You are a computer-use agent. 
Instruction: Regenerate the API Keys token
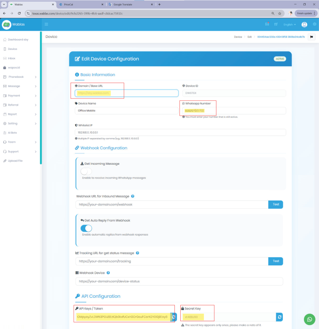pyautogui.click(x=173, y=317)
